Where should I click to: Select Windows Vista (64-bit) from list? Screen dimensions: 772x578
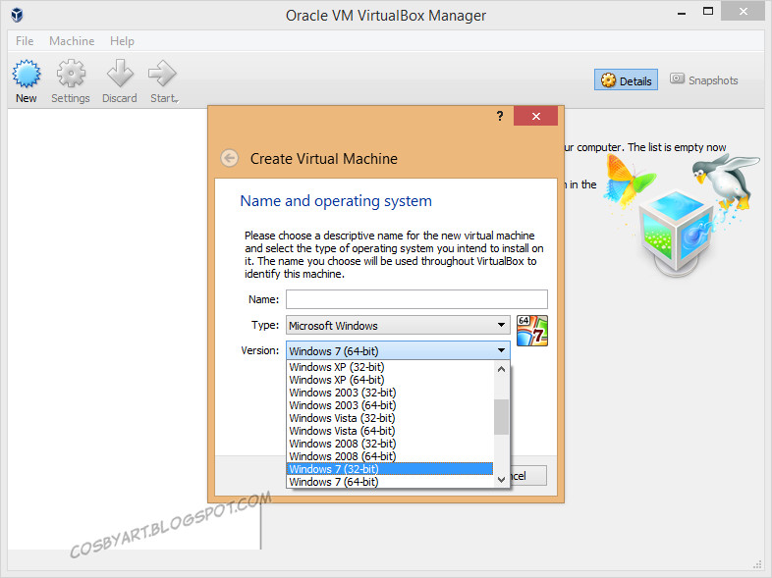pyautogui.click(x=390, y=431)
